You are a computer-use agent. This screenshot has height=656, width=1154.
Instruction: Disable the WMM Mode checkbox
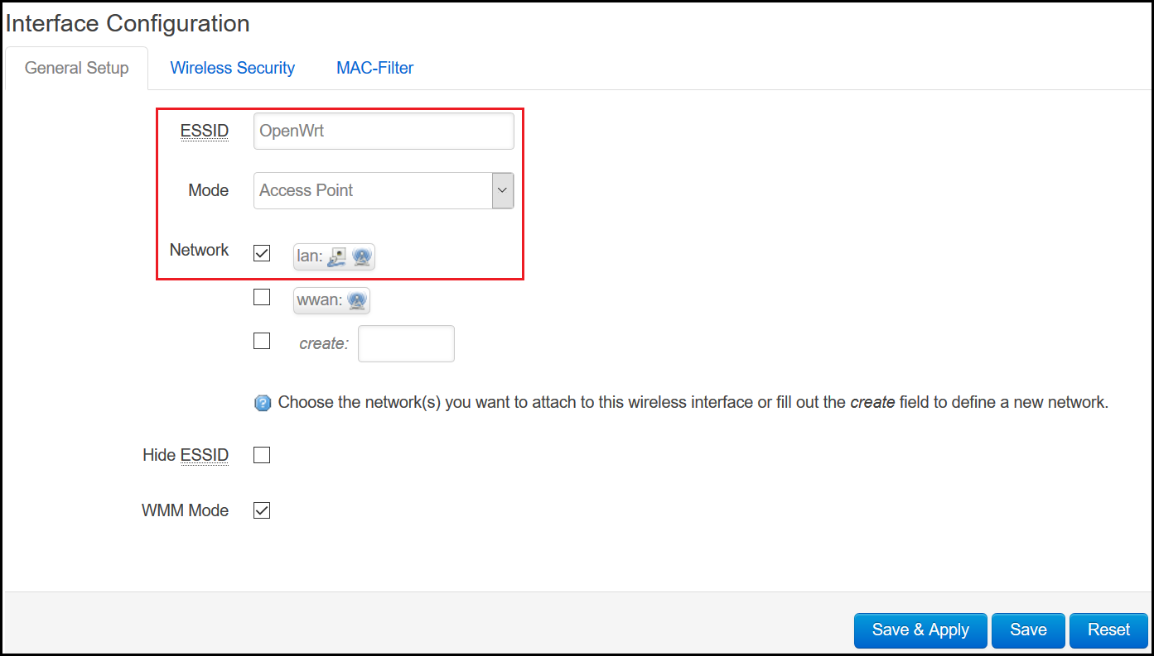pyautogui.click(x=261, y=510)
